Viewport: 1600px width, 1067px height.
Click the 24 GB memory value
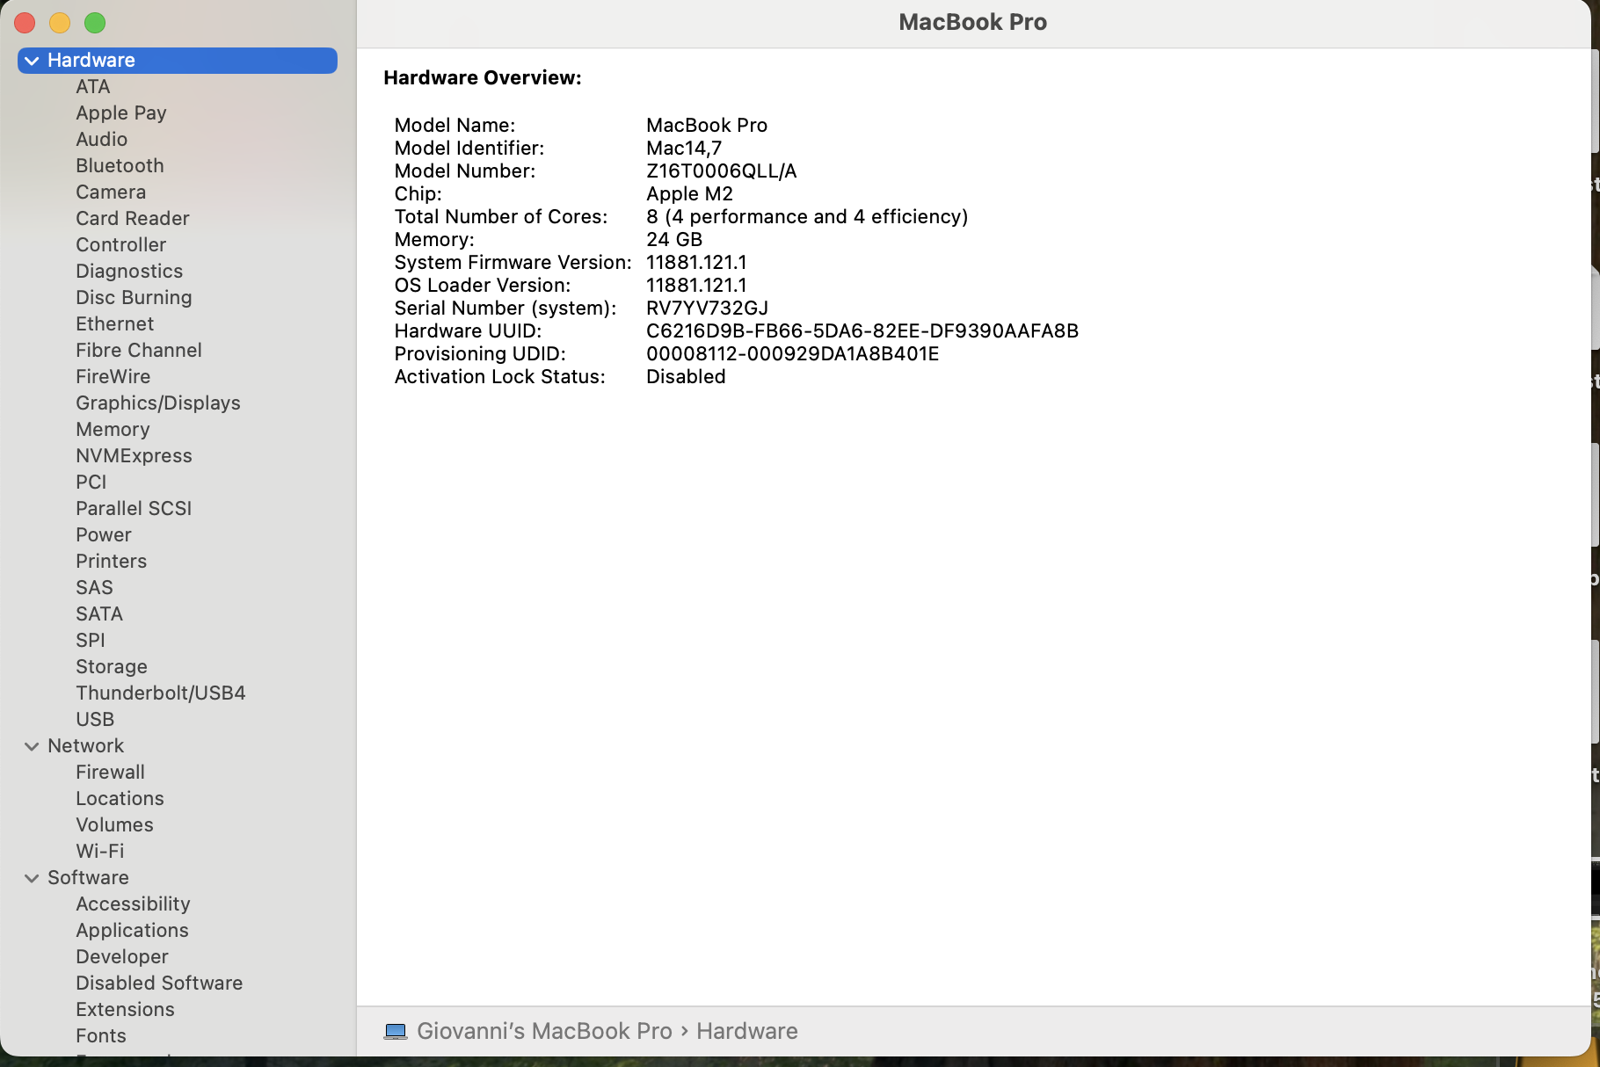pyautogui.click(x=674, y=240)
